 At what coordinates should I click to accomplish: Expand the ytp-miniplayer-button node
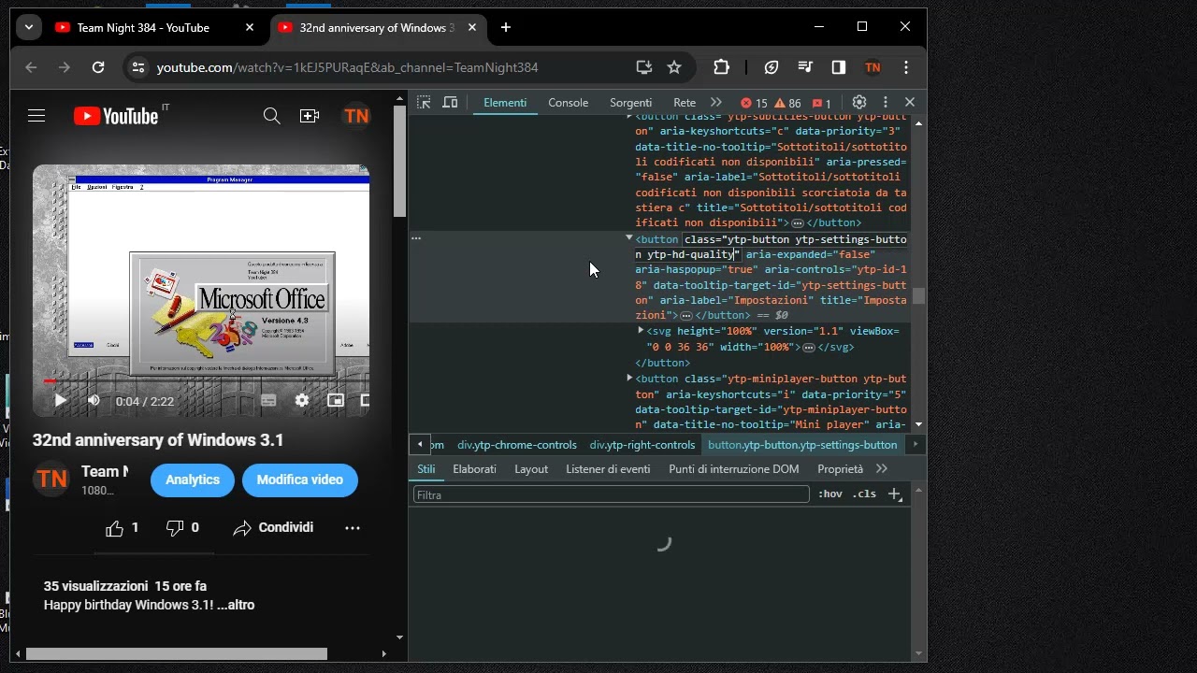point(629,379)
